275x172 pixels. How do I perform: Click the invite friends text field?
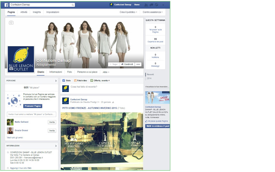coord(32,114)
